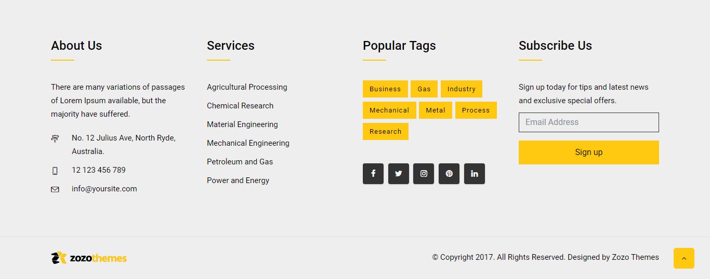Select the Business tag
Image resolution: width=710 pixels, height=279 pixels.
(385, 89)
